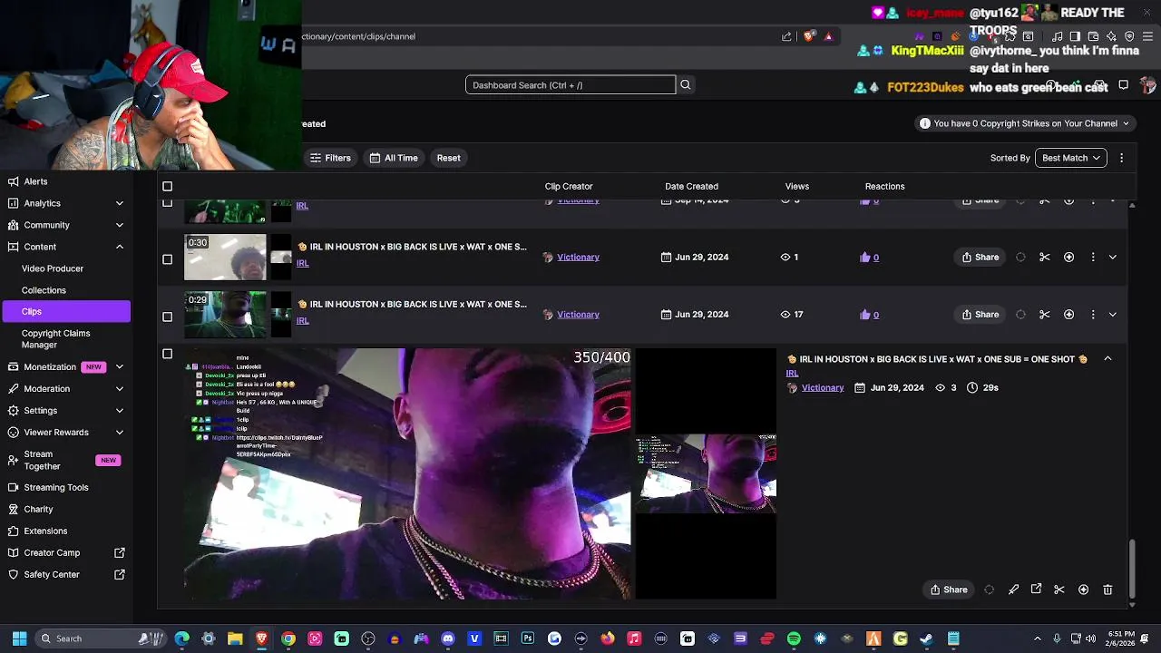Click the dashboard search magnifier icon
This screenshot has height=653, width=1161.
[686, 84]
